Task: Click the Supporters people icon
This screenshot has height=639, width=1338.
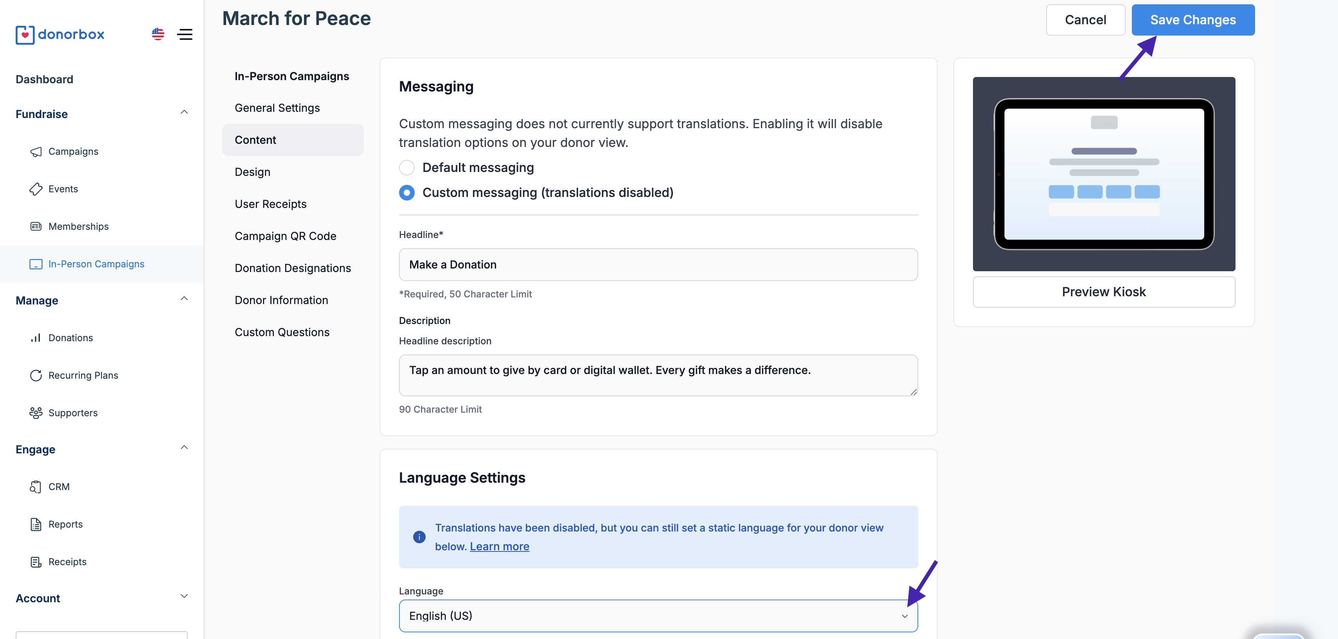Action: point(36,413)
